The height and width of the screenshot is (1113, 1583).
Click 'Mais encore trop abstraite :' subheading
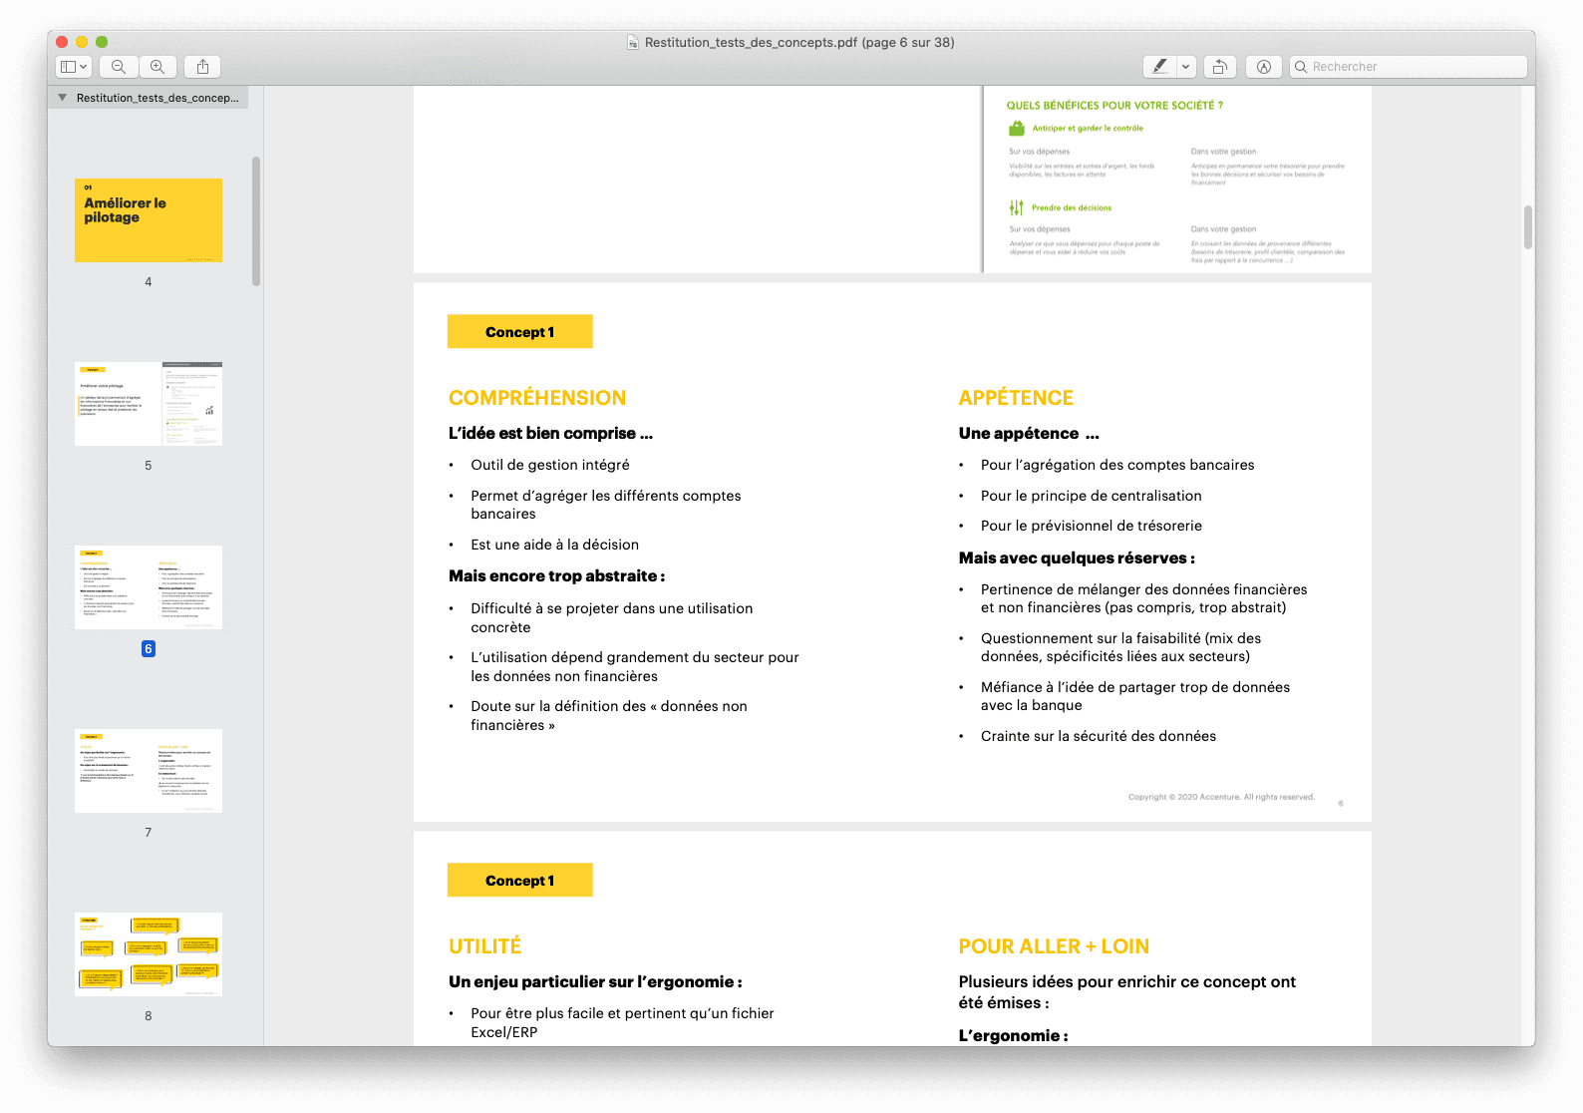click(x=557, y=576)
